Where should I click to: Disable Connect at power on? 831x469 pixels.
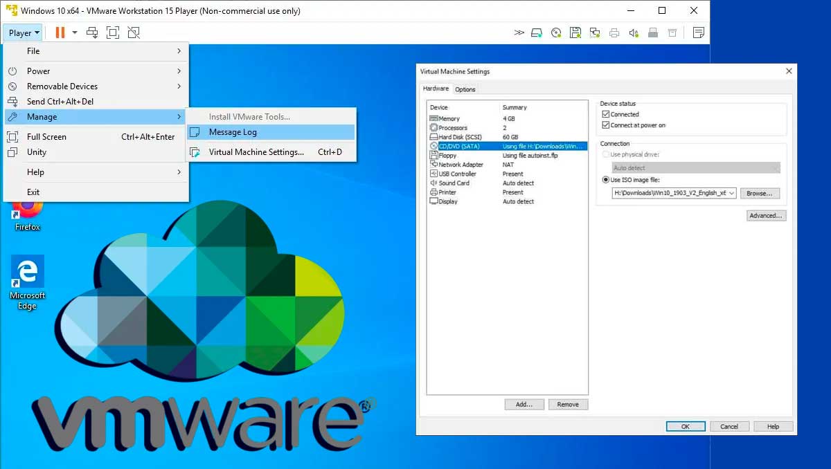tap(607, 125)
